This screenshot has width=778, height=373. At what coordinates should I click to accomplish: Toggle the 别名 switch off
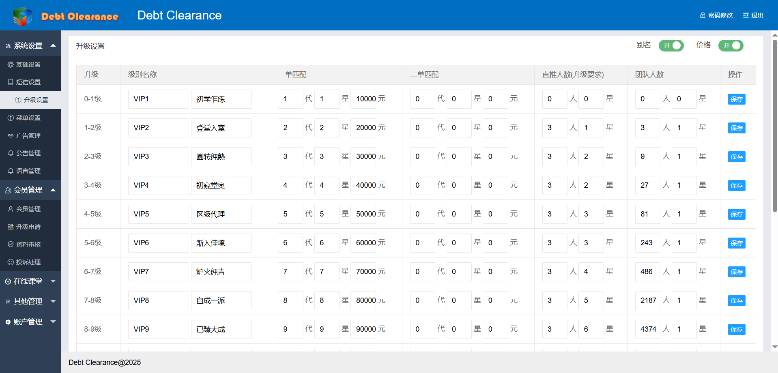click(671, 45)
